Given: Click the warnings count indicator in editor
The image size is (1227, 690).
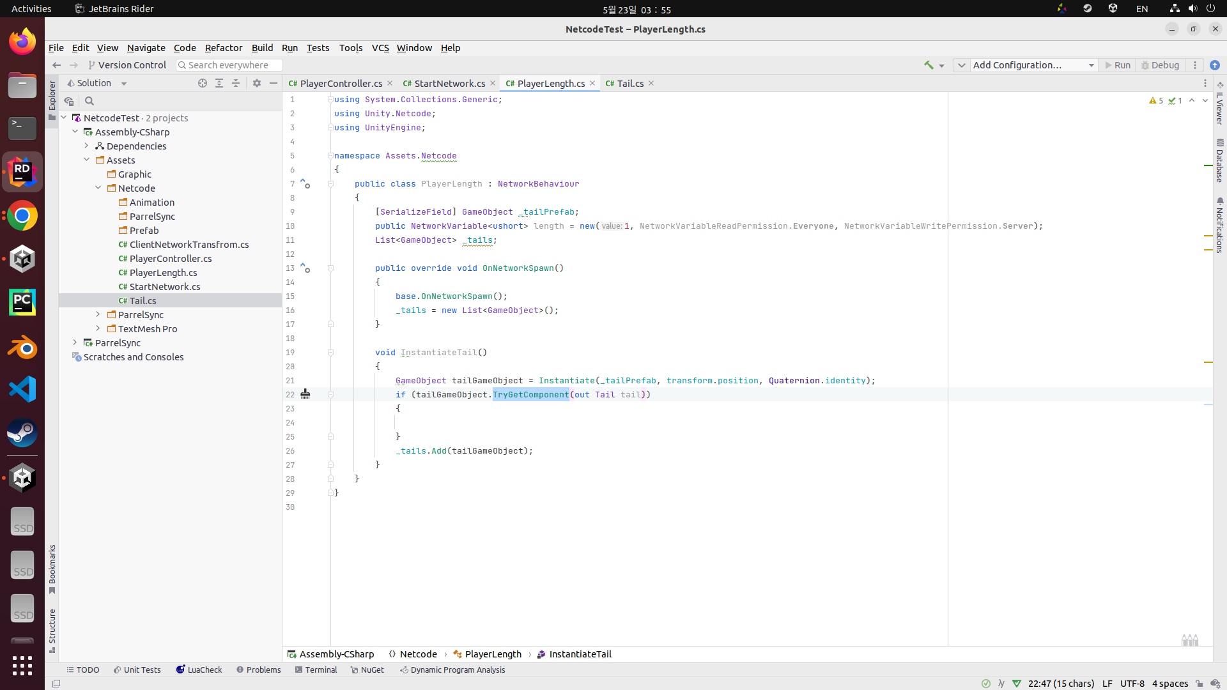Looking at the screenshot, I should 1156,101.
